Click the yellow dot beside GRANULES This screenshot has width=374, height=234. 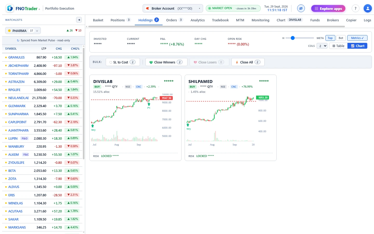click(x=6, y=57)
